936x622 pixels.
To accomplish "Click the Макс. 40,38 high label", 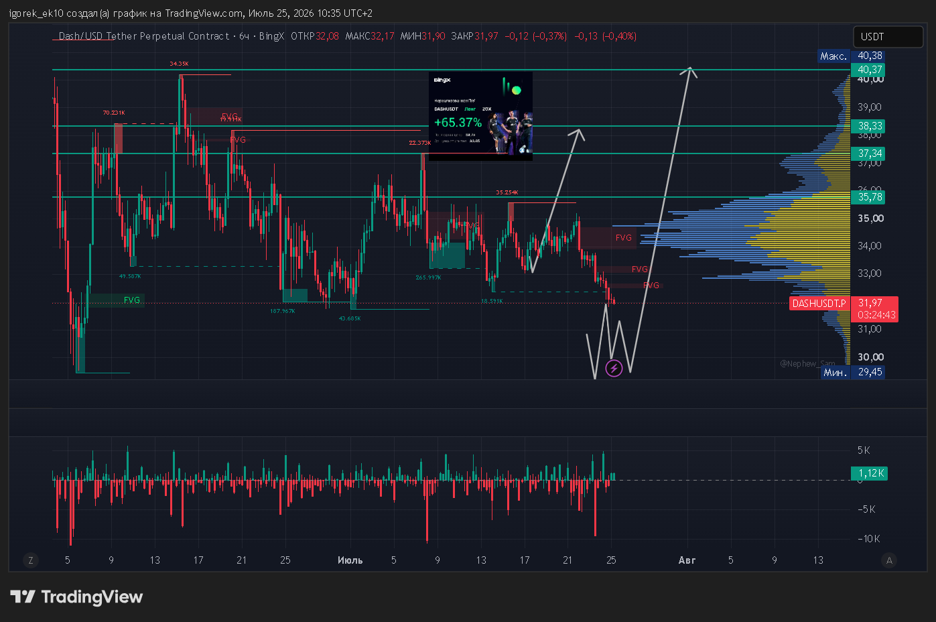I will (852, 56).
